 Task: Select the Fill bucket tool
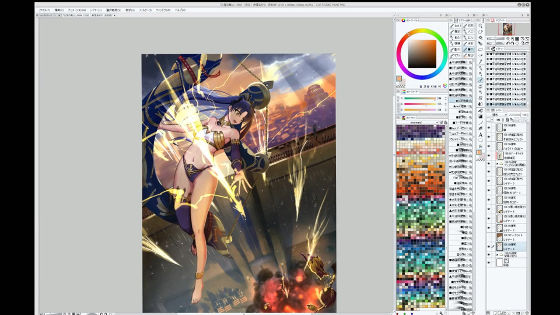point(481,110)
